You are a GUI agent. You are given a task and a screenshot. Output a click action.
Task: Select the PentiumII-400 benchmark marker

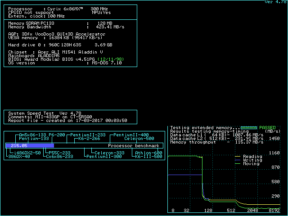pyautogui.click(x=131, y=135)
